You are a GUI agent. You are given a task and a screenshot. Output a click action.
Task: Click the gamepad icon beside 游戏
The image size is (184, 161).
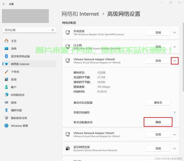pos(6,102)
